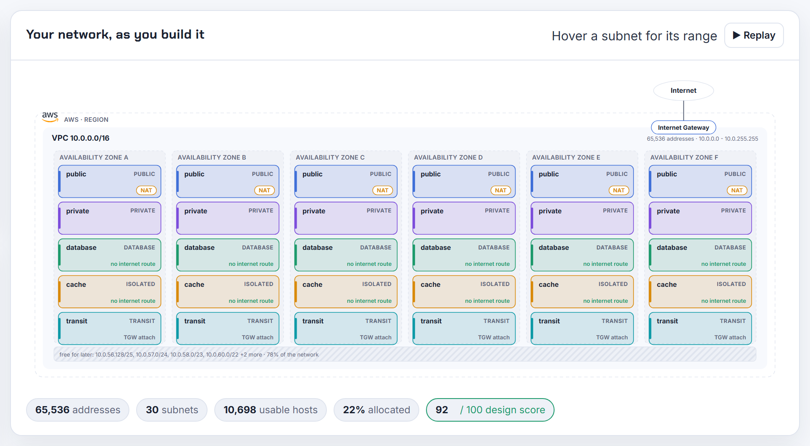Select the private subnet in Availability Zone F

coord(700,218)
